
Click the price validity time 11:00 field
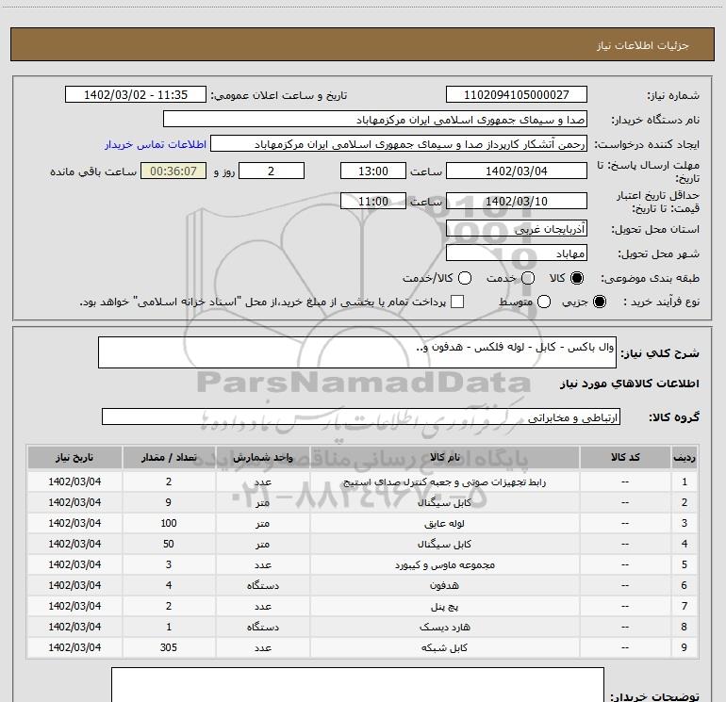coord(373,201)
